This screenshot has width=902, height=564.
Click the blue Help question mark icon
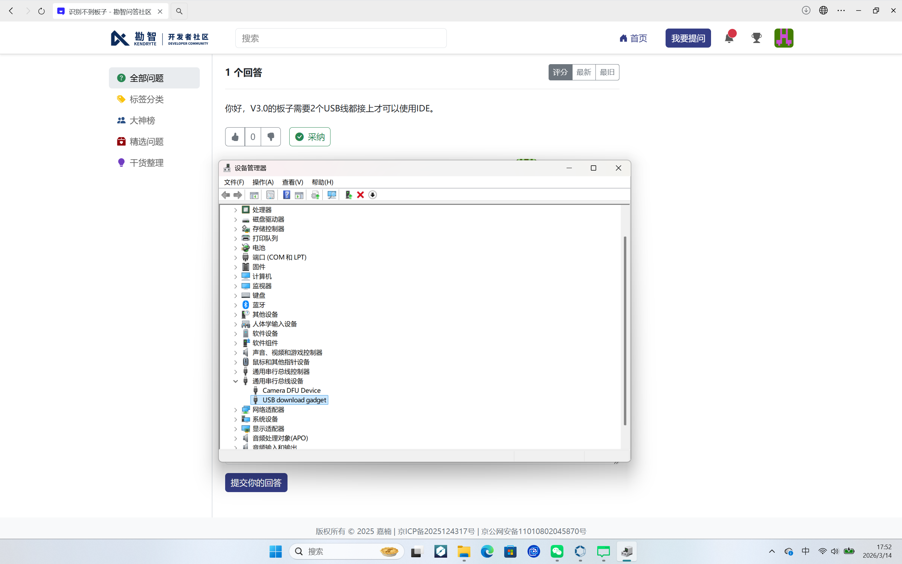[286, 195]
